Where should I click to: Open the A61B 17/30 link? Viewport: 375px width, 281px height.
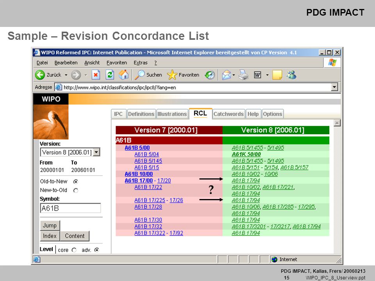tap(148, 220)
